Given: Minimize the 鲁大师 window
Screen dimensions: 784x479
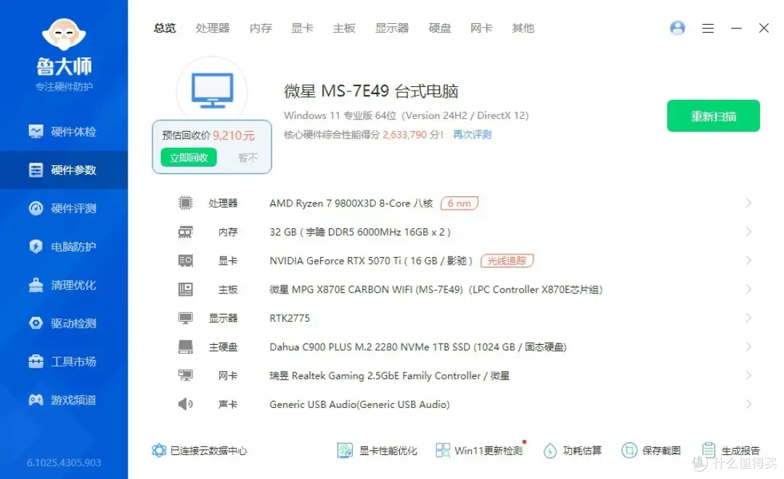Looking at the screenshot, I should click(x=736, y=28).
